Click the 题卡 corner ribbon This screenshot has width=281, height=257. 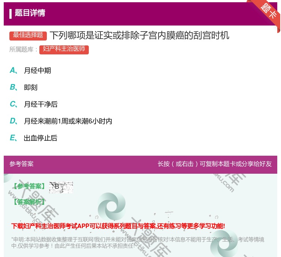[268, 11]
